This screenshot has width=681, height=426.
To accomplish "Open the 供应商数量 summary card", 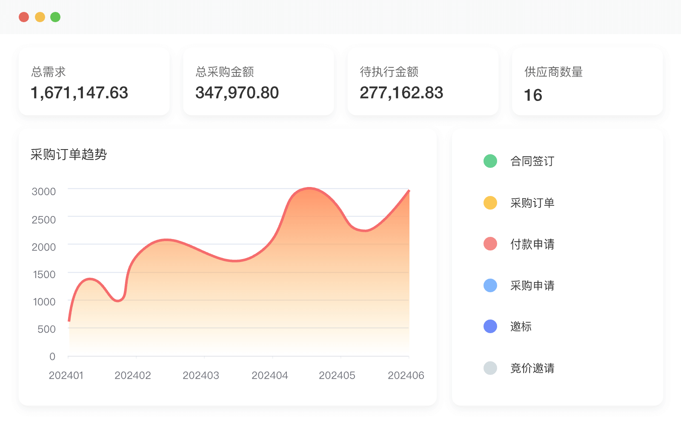I will (x=587, y=82).
